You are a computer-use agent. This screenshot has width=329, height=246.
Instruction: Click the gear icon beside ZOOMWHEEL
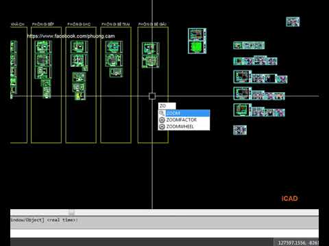162,126
